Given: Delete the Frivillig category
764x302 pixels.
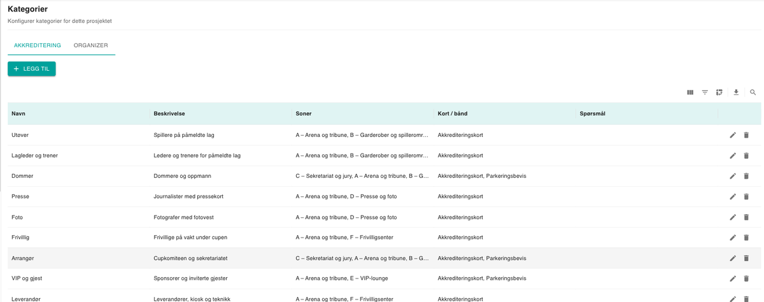Looking at the screenshot, I should point(746,238).
